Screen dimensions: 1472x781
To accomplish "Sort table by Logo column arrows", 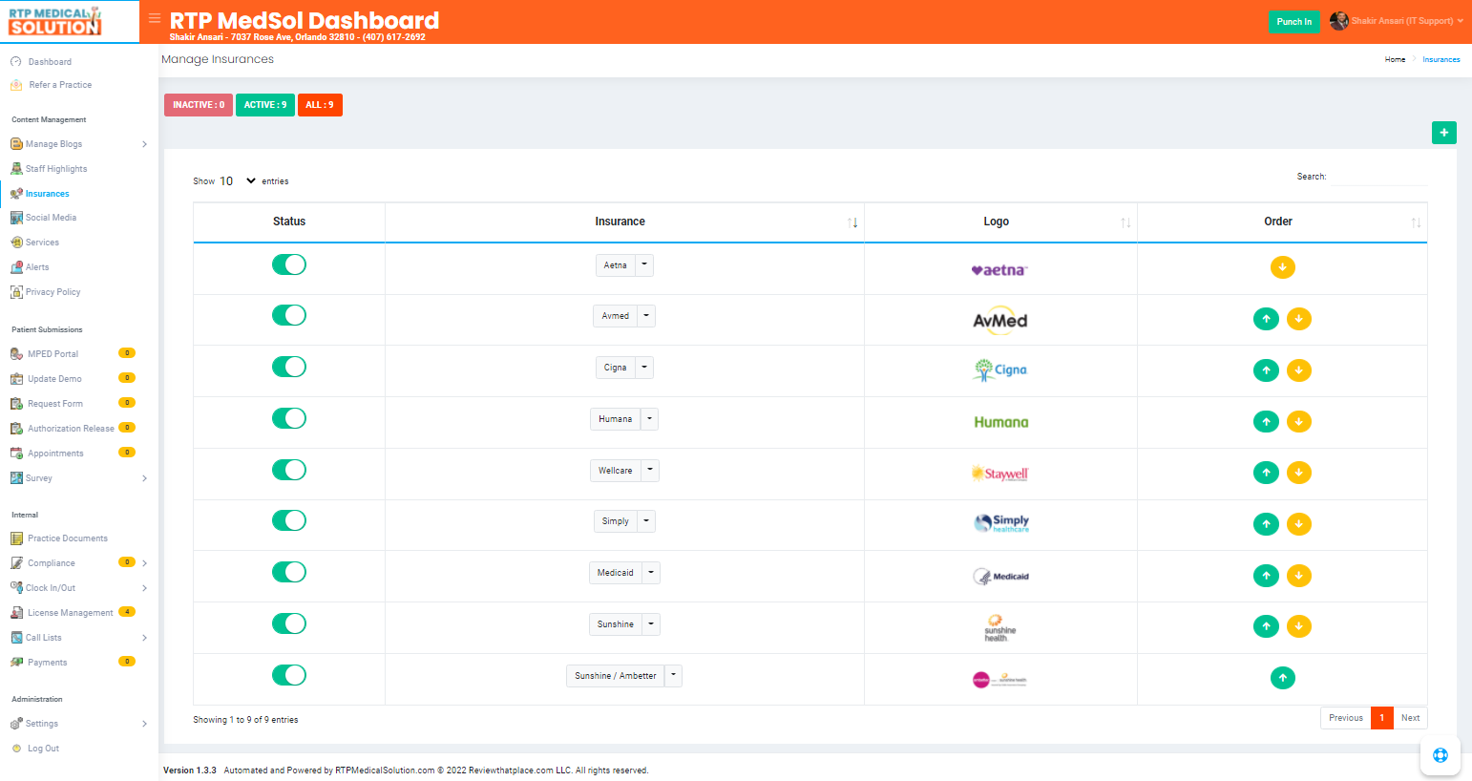I will [1125, 222].
